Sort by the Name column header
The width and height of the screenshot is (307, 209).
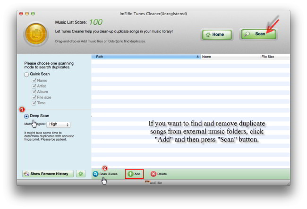230,57
